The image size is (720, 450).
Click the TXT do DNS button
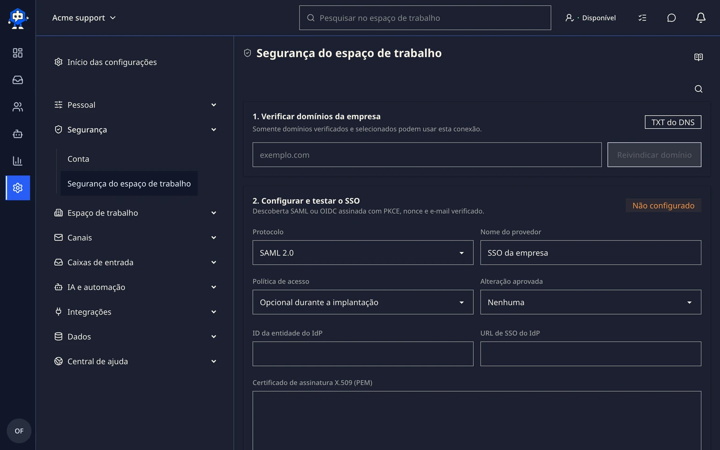pos(673,122)
